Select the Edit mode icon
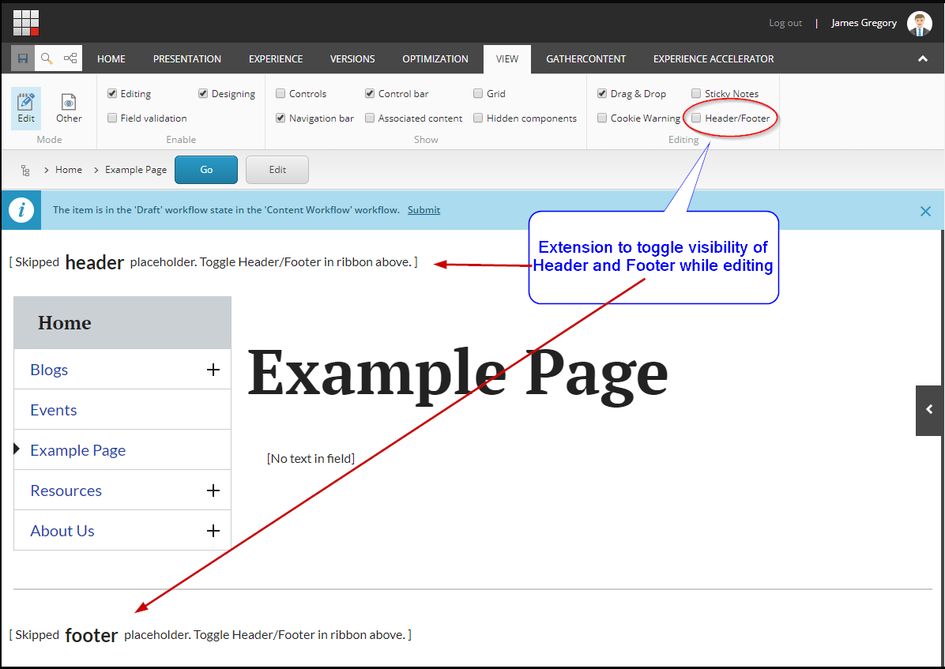 click(x=26, y=108)
